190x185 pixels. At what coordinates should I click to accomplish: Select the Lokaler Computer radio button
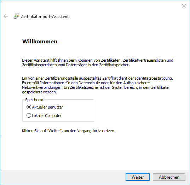point(29,116)
